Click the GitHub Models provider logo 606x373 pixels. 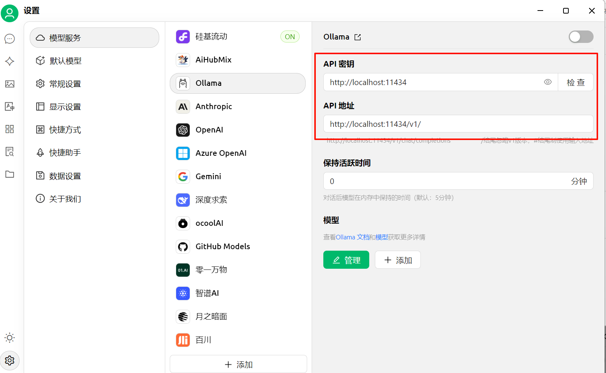point(183,247)
